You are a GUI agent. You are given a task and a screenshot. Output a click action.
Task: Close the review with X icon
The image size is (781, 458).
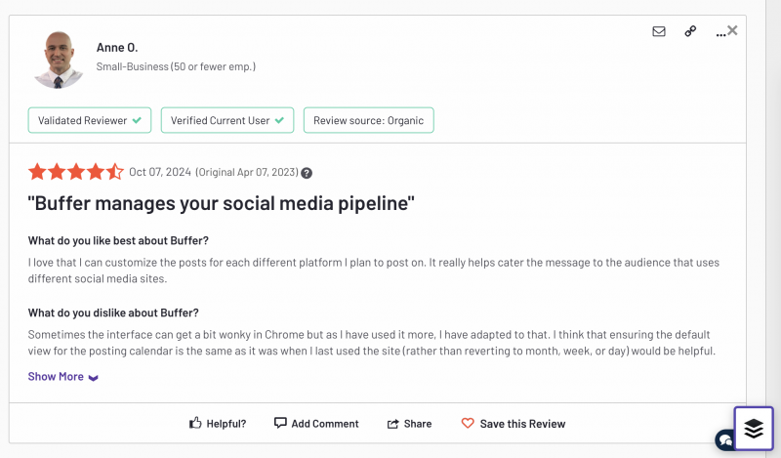click(x=732, y=30)
